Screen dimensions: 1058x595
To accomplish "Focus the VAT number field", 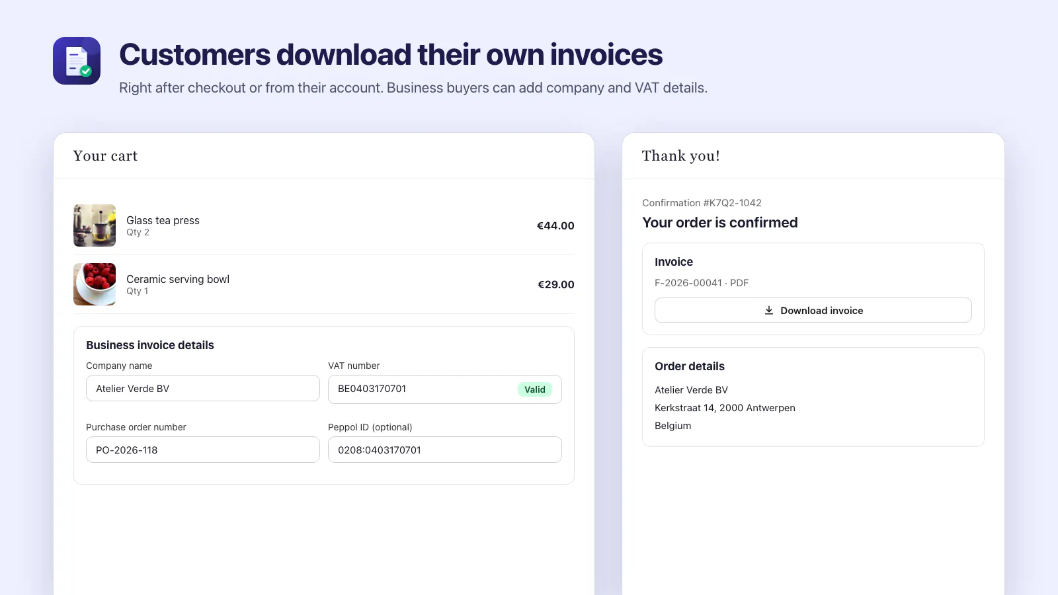I will 445,389.
